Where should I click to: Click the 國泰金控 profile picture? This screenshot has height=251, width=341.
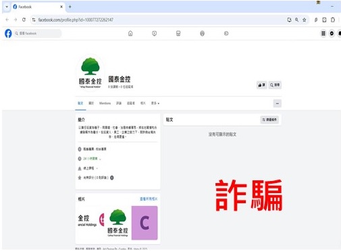[x=90, y=73]
